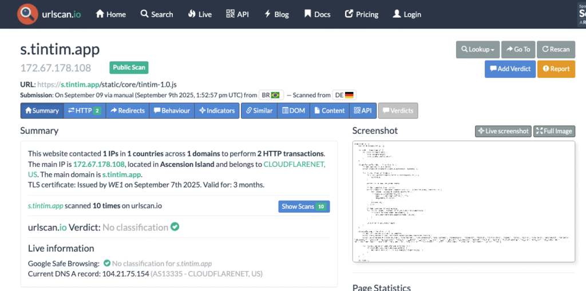This screenshot has width=586, height=291.
Task: Click the Go To button
Action: click(x=518, y=50)
